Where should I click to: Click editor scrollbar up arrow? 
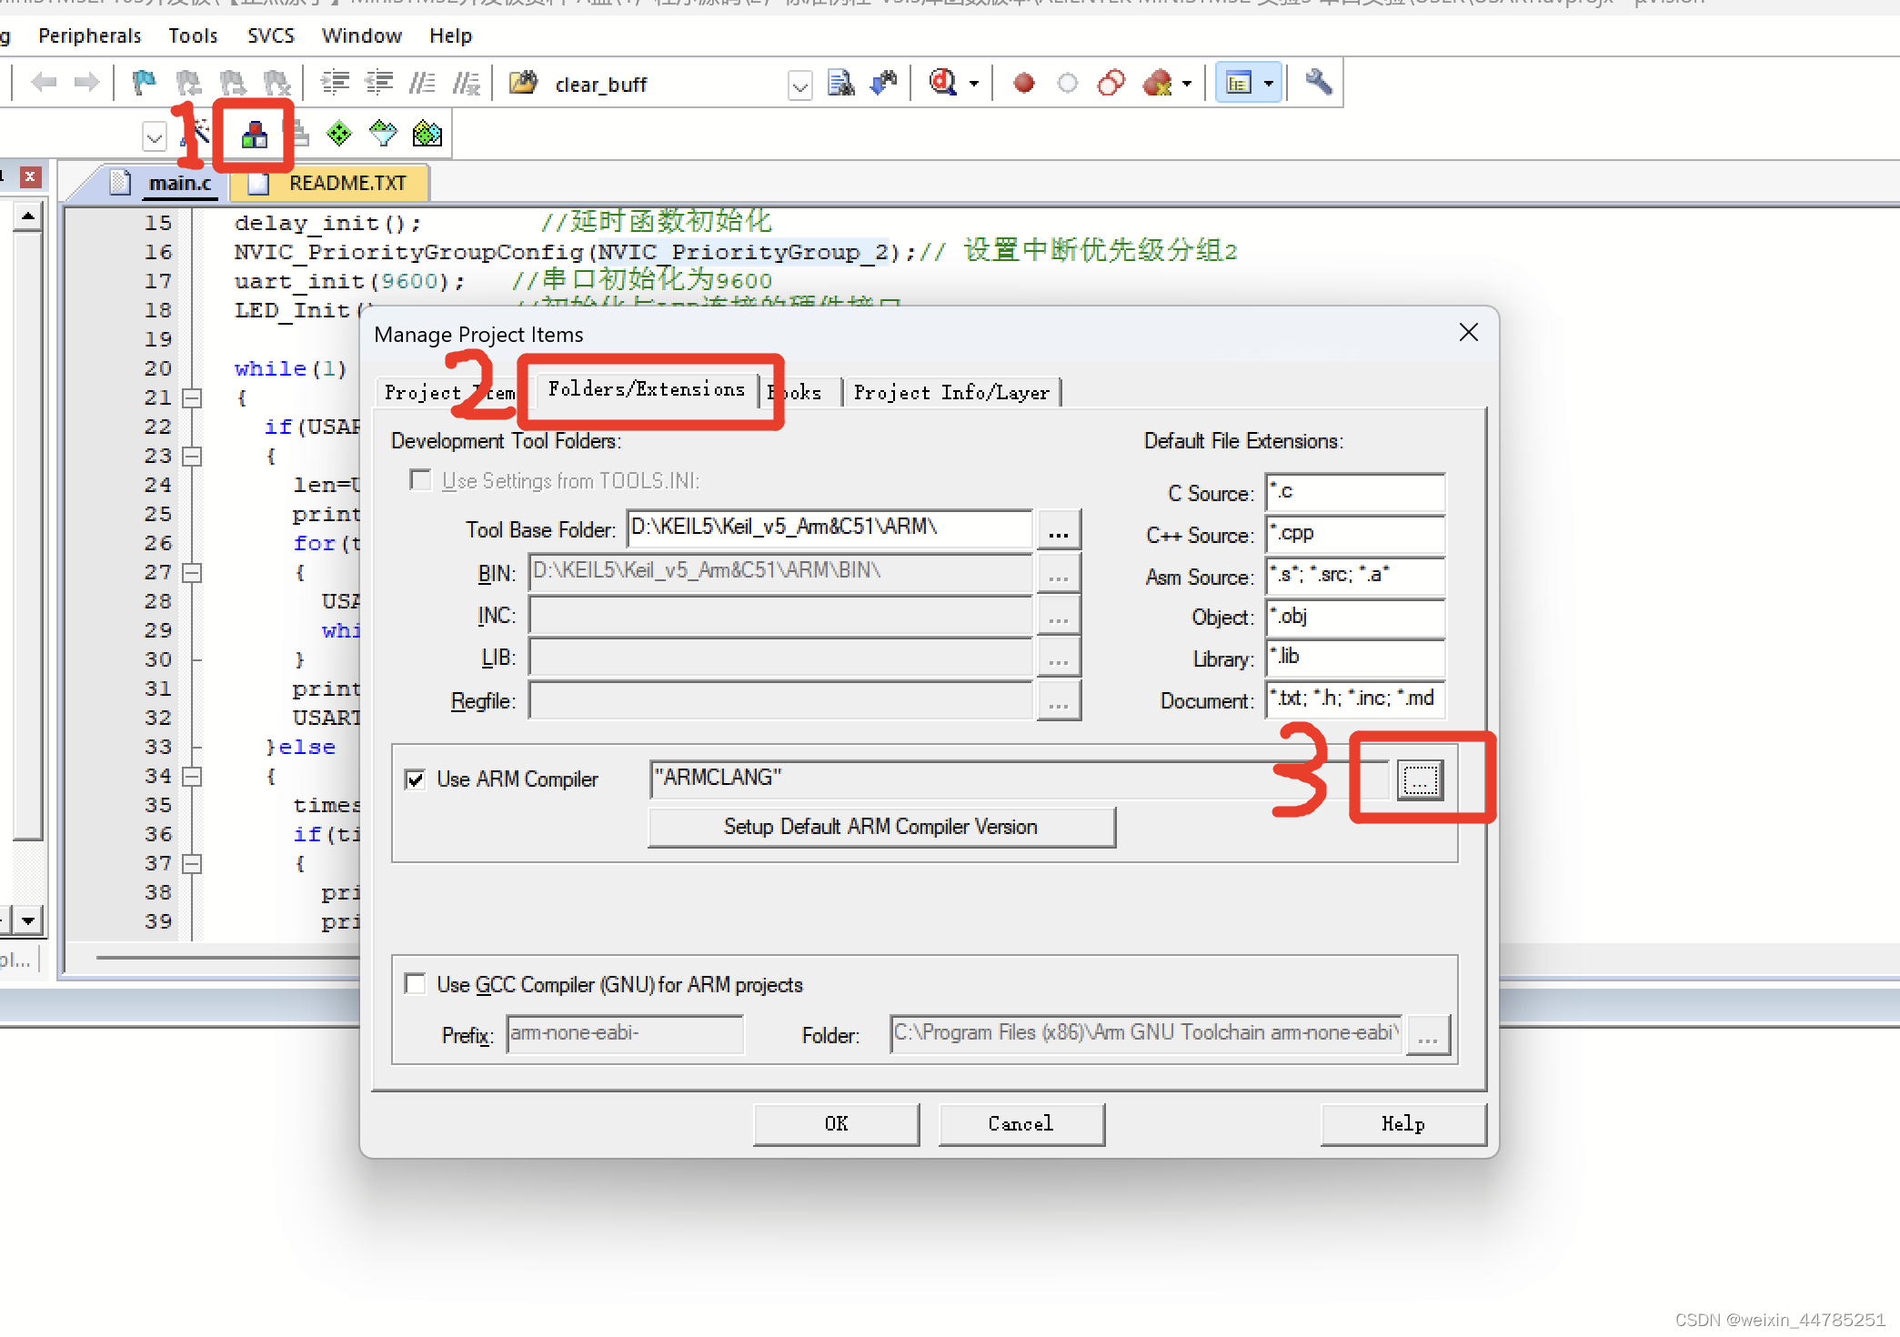coord(28,216)
